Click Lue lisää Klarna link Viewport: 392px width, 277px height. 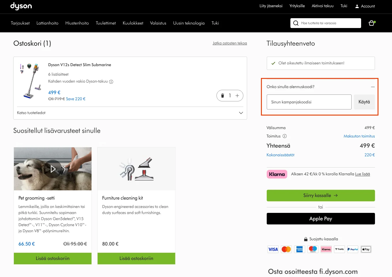point(363,174)
